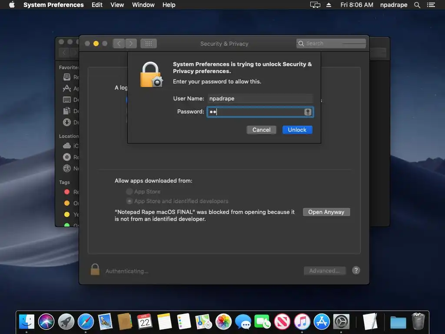445x334 pixels.
Task: Go back in Security & Privacy toolbar
Action: 119,43
